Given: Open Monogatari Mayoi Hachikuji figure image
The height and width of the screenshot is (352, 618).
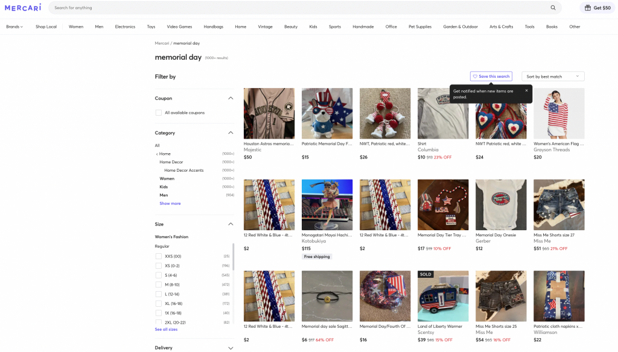Looking at the screenshot, I should click(x=327, y=205).
